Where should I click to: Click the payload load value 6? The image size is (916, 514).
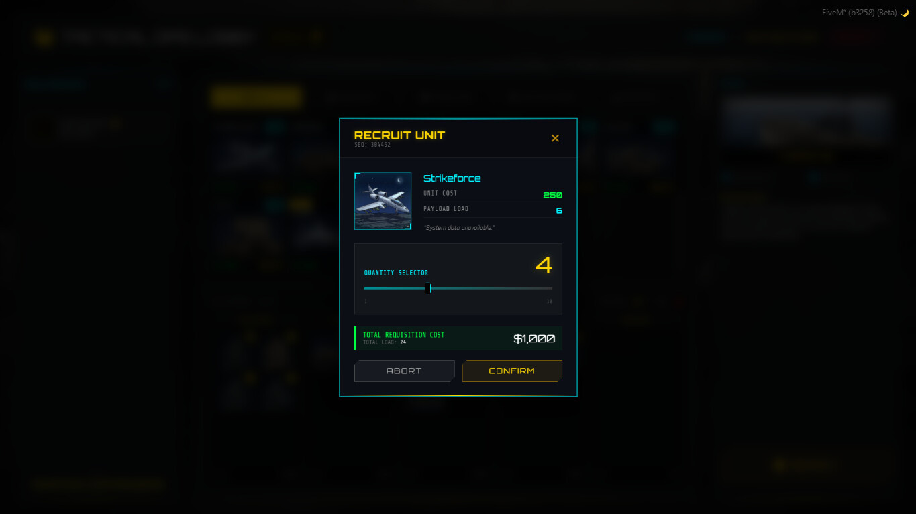[559, 210]
